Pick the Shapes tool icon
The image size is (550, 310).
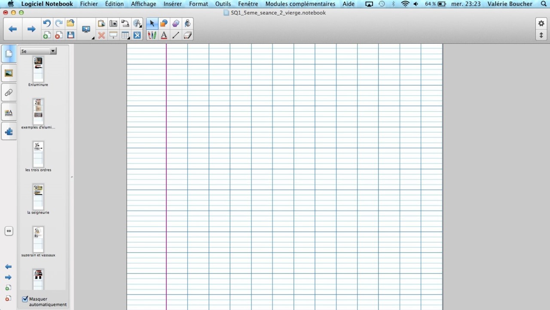tap(164, 24)
